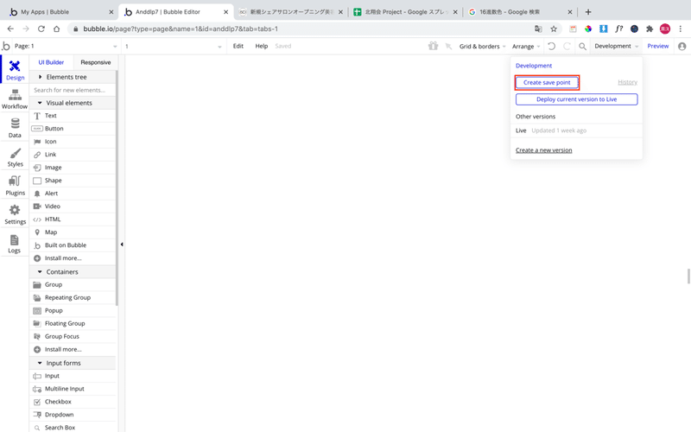
Task: Select the Live version row
Action: (x=576, y=130)
